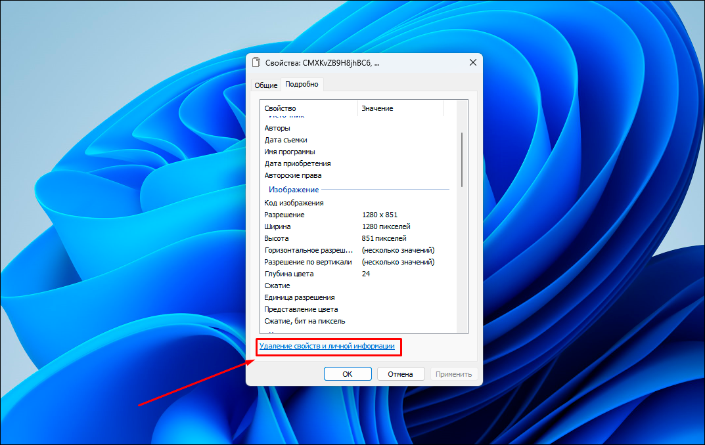
Task: Open the Удаление свойств и личной информации link
Action: point(327,346)
